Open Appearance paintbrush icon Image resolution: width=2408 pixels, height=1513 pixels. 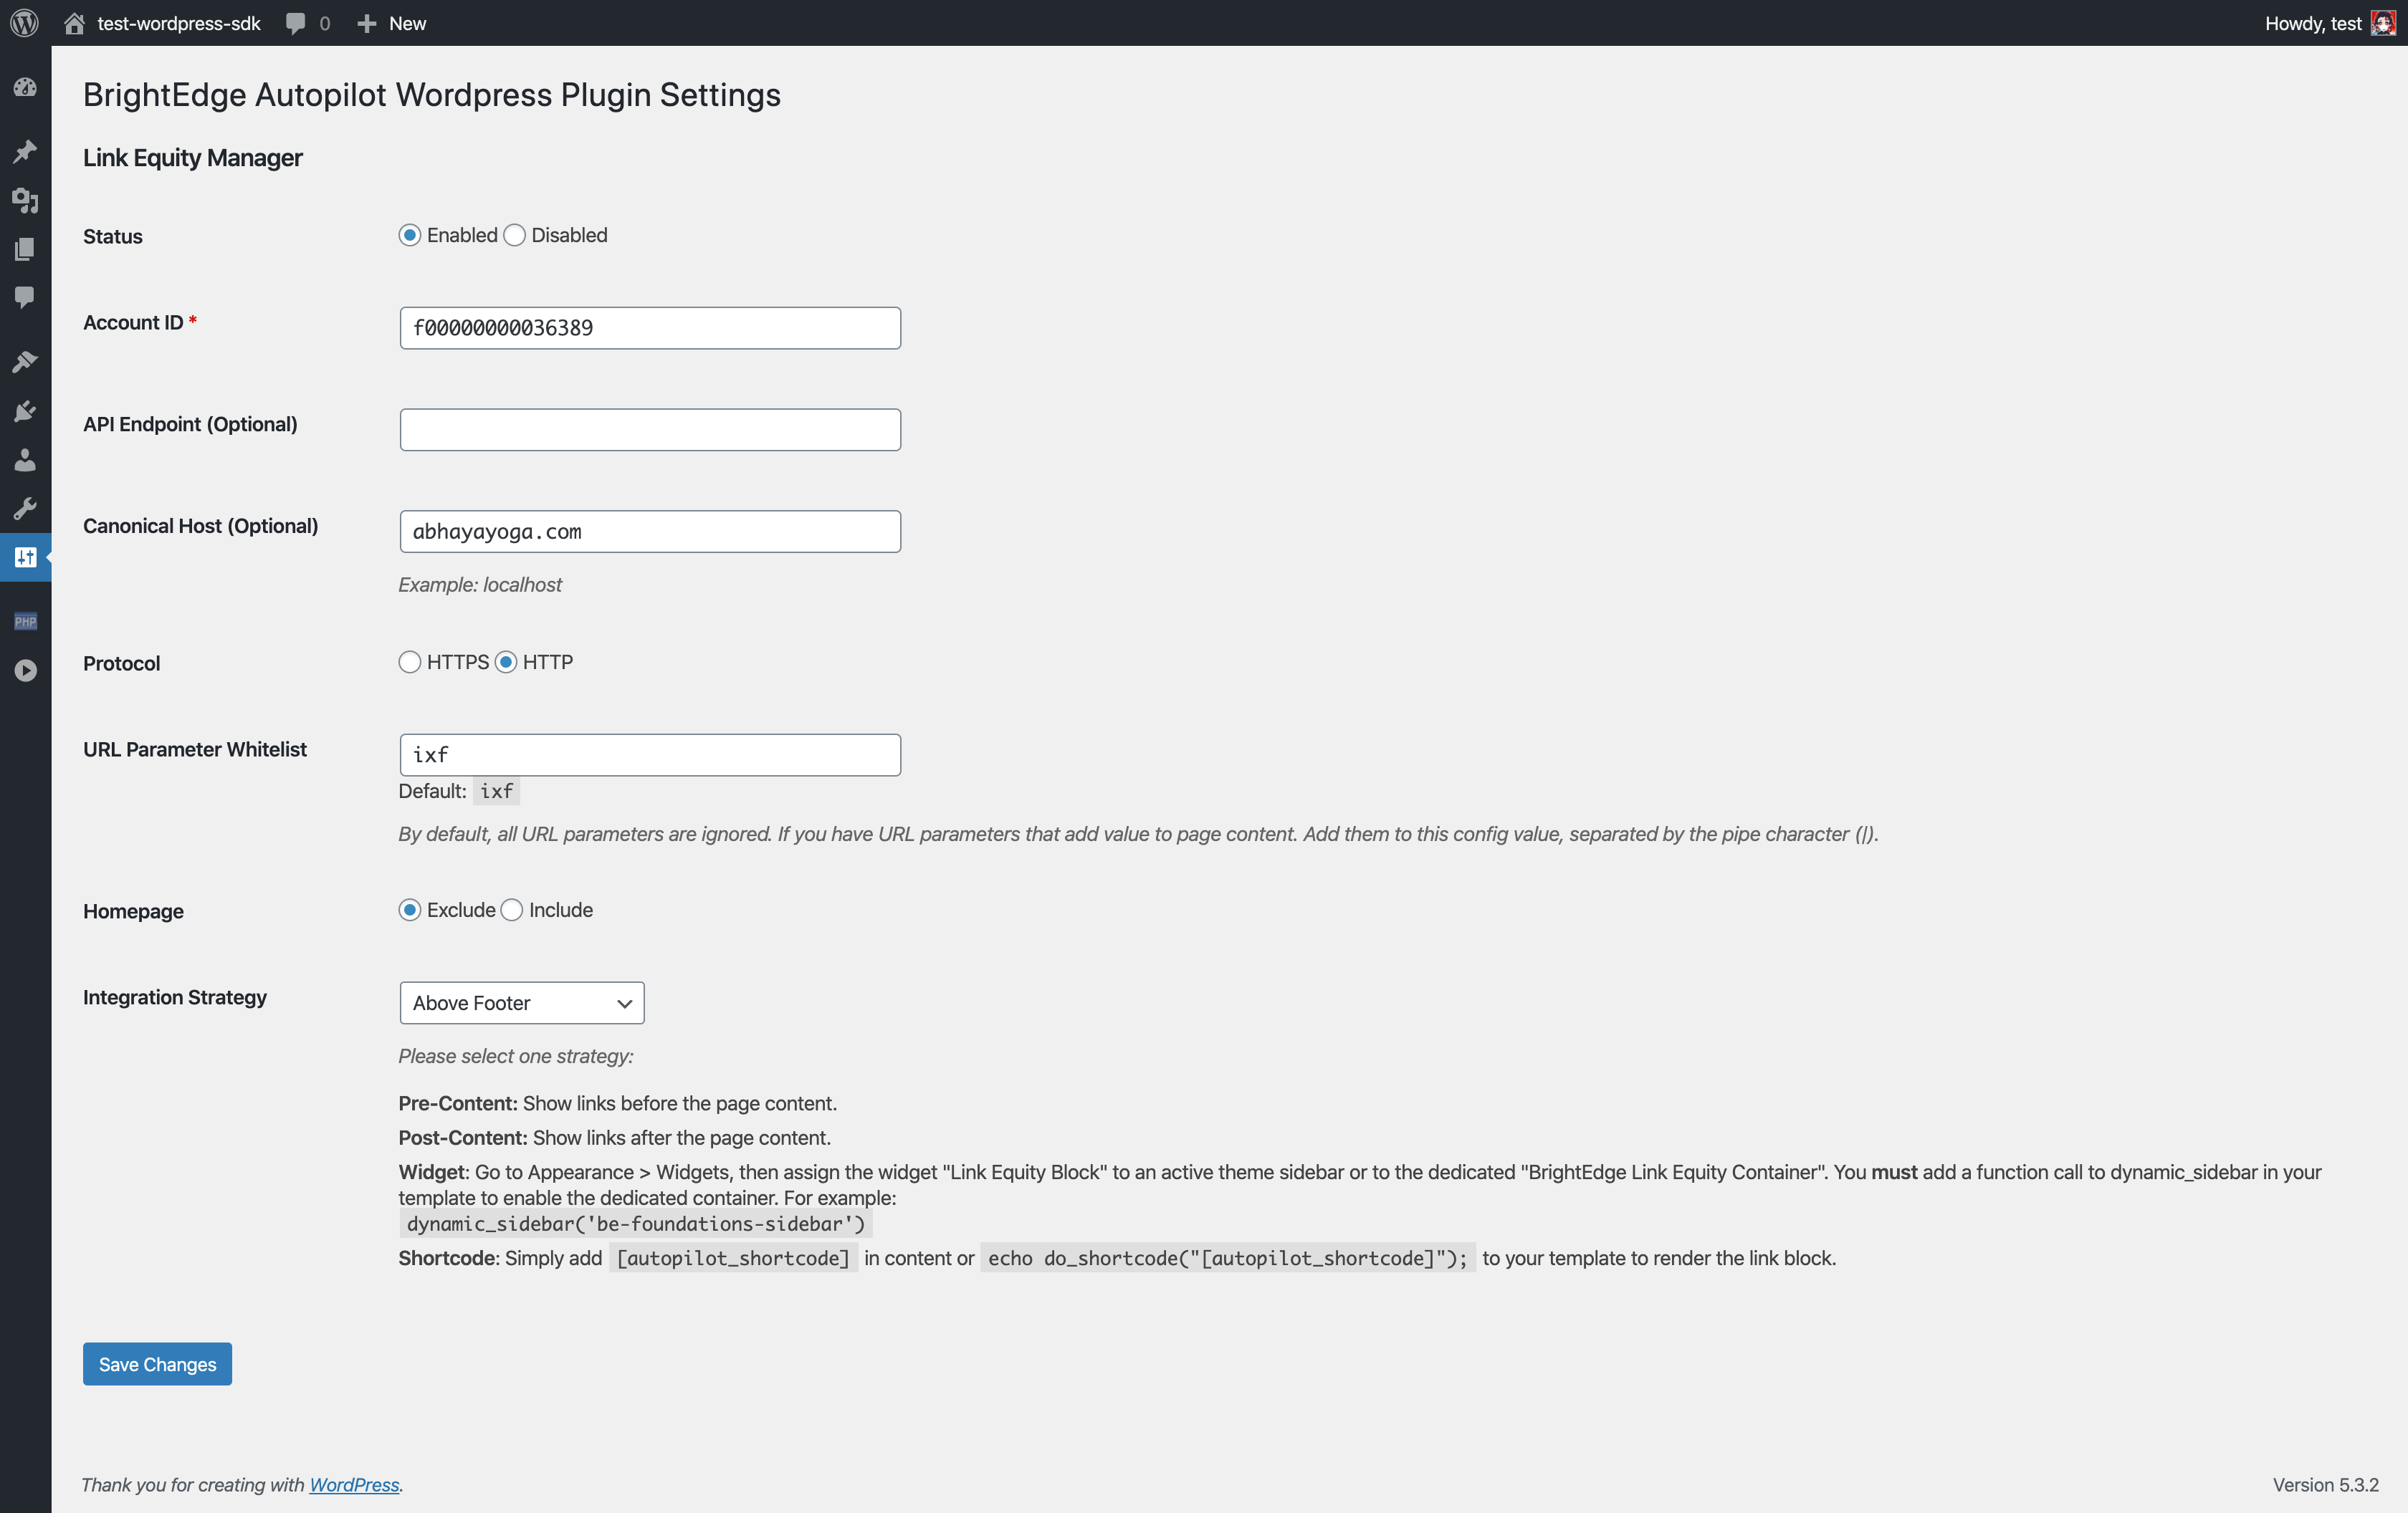click(25, 362)
